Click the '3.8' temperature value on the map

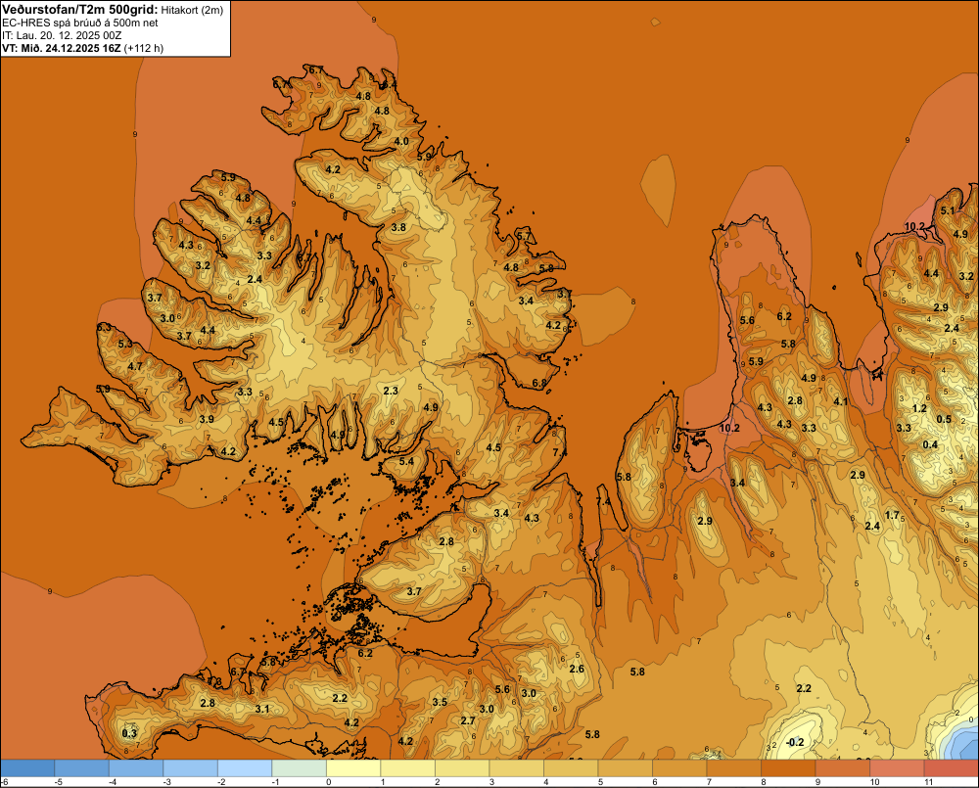398,227
